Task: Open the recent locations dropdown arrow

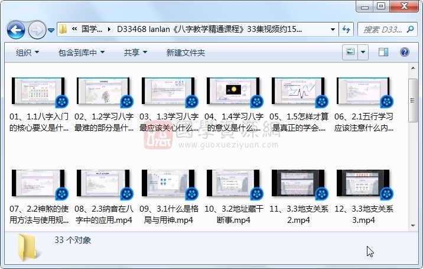Action: point(51,30)
